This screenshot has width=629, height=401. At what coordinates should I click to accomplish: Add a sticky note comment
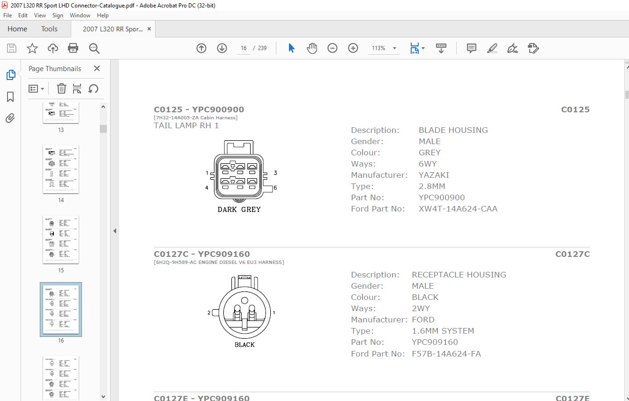[x=472, y=48]
